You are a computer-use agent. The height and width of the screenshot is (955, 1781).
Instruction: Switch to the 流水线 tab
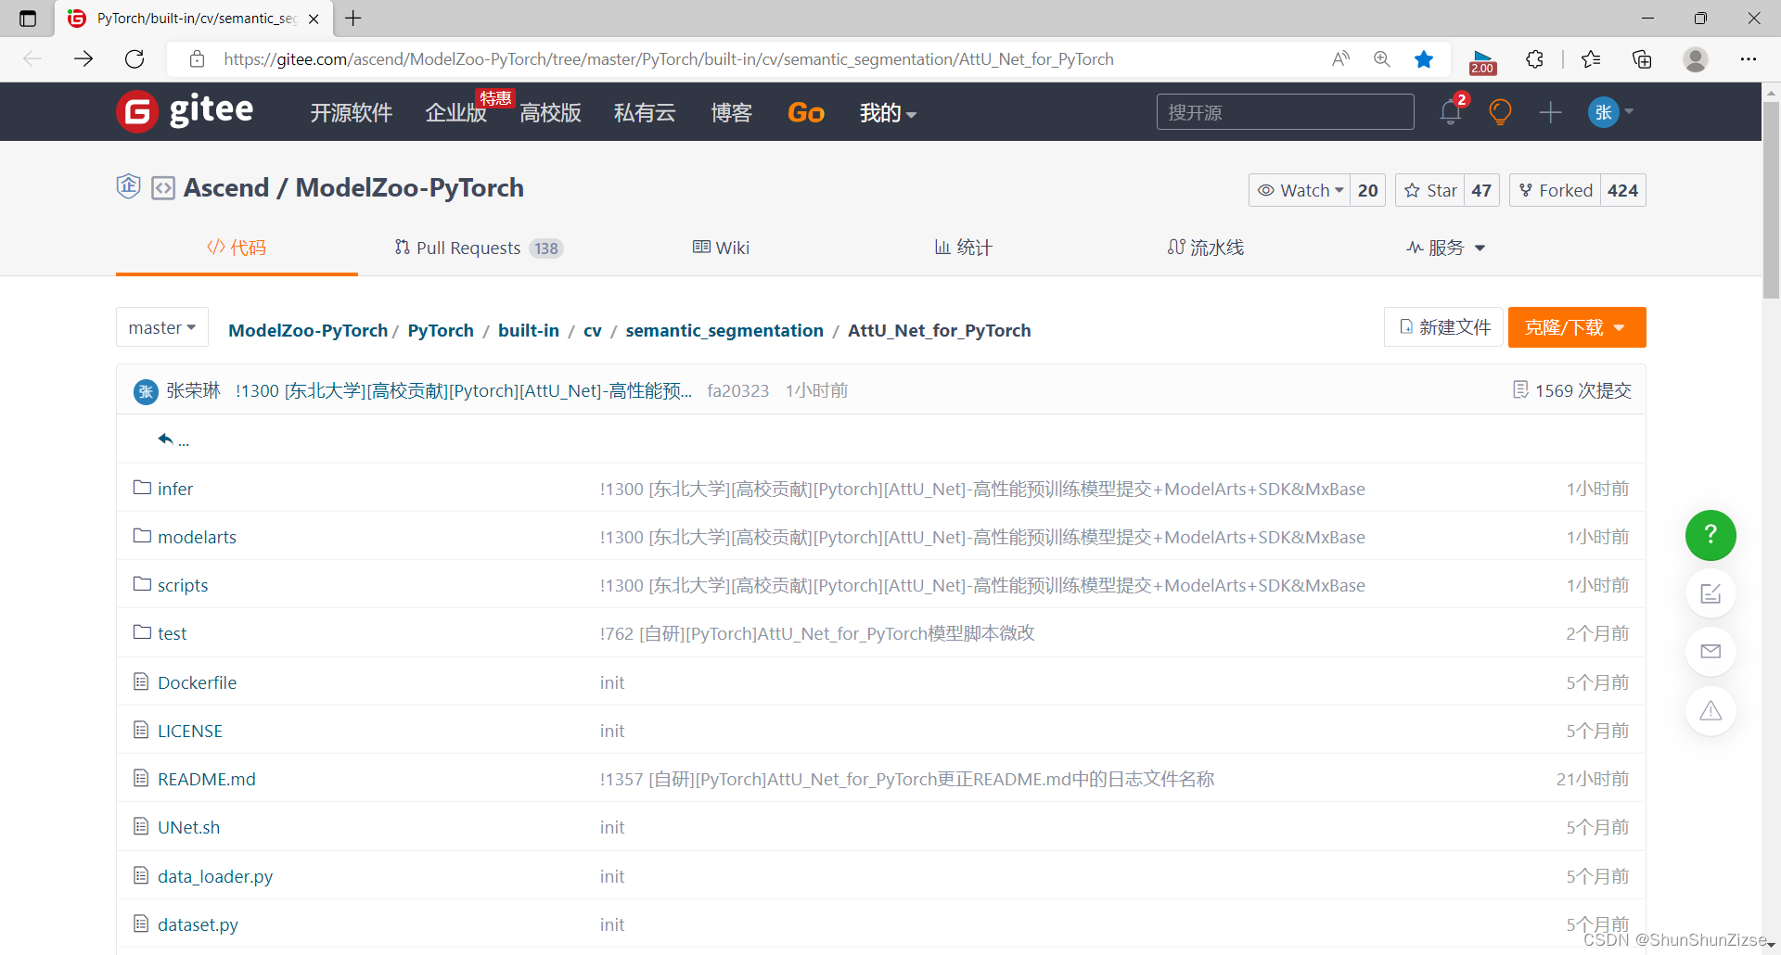1206,248
